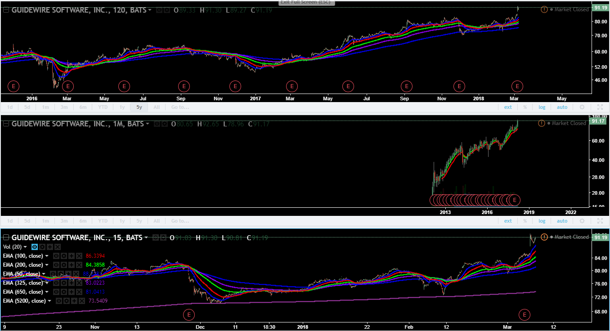610x331 pixels.
Task: Collapse legend box of the 15 BATS chart
Action: (x=6, y=237)
